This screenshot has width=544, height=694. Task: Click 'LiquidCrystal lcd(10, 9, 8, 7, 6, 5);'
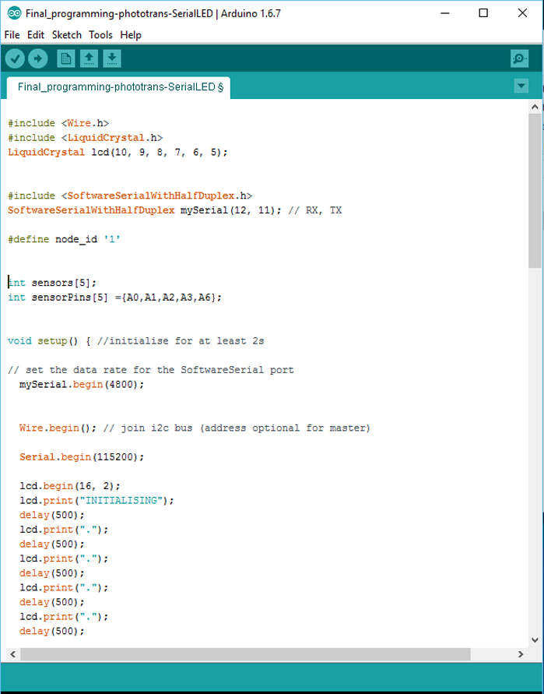[118, 152]
